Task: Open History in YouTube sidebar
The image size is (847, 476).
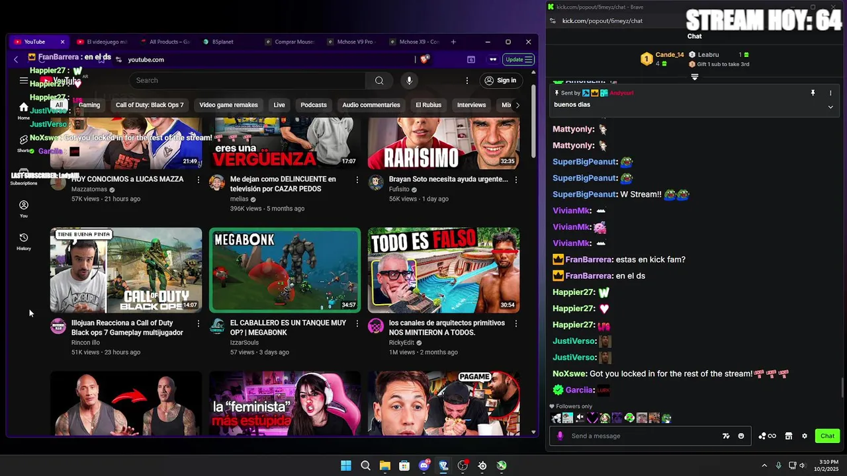Action: point(24,241)
